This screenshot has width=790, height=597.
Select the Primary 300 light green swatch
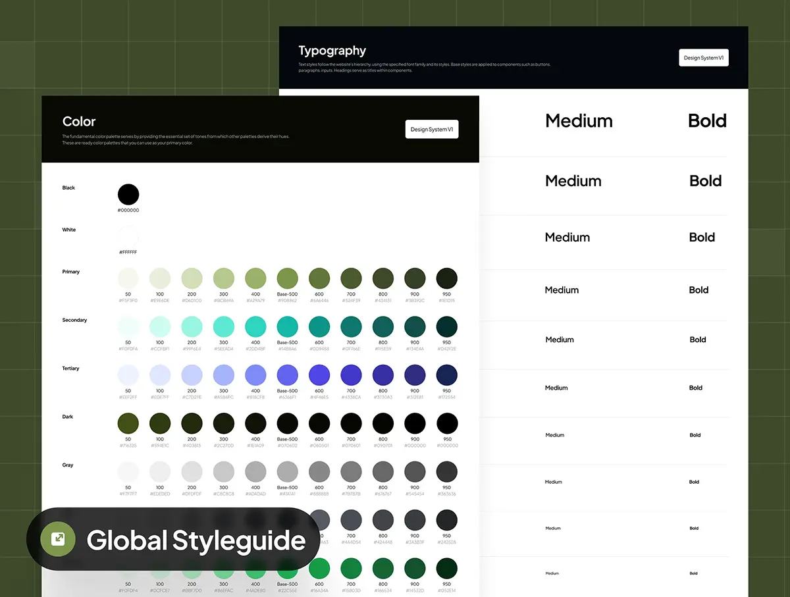point(224,278)
